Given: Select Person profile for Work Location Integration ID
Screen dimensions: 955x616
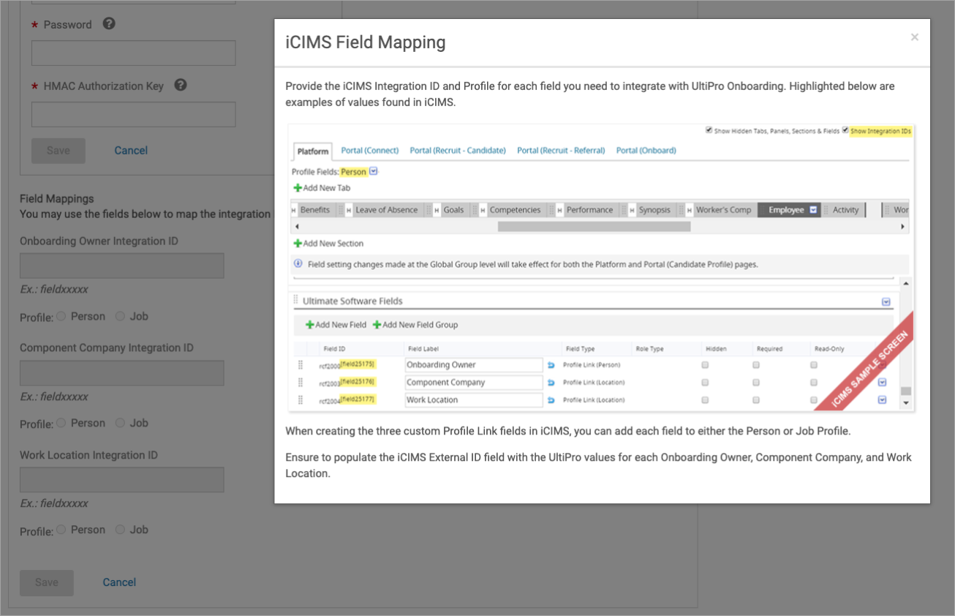Looking at the screenshot, I should pyautogui.click(x=61, y=530).
